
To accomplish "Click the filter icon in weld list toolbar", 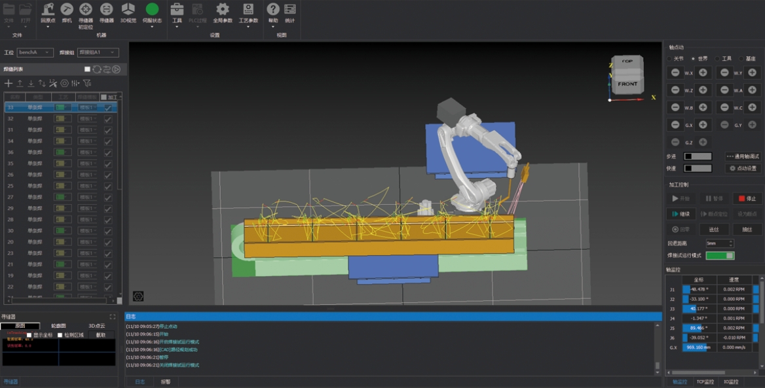I will [87, 83].
